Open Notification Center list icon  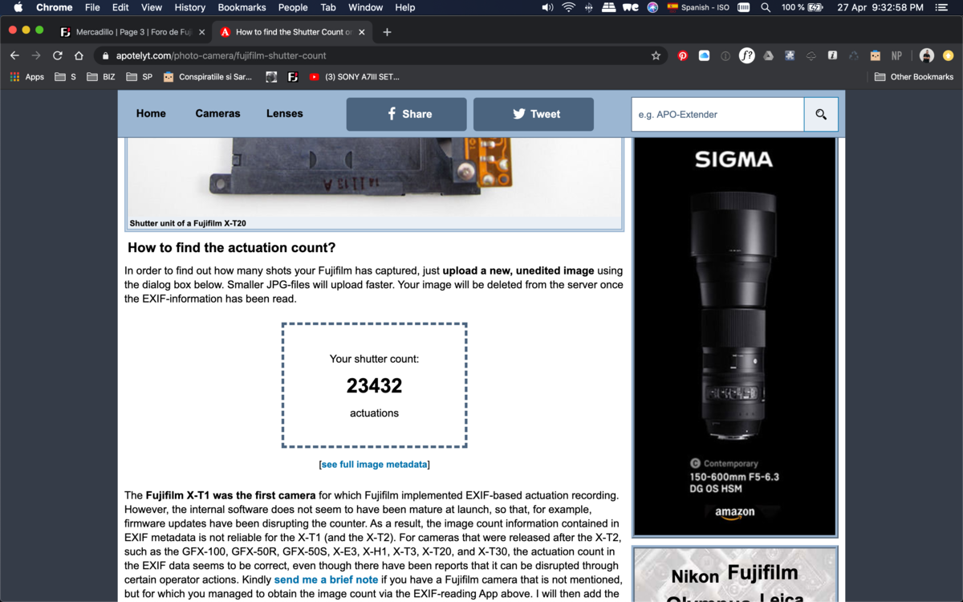tap(941, 7)
